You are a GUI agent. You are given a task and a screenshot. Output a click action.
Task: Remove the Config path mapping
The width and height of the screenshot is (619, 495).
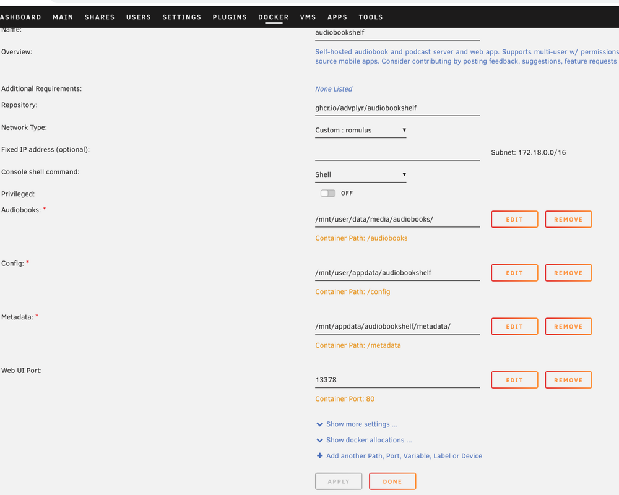point(568,273)
